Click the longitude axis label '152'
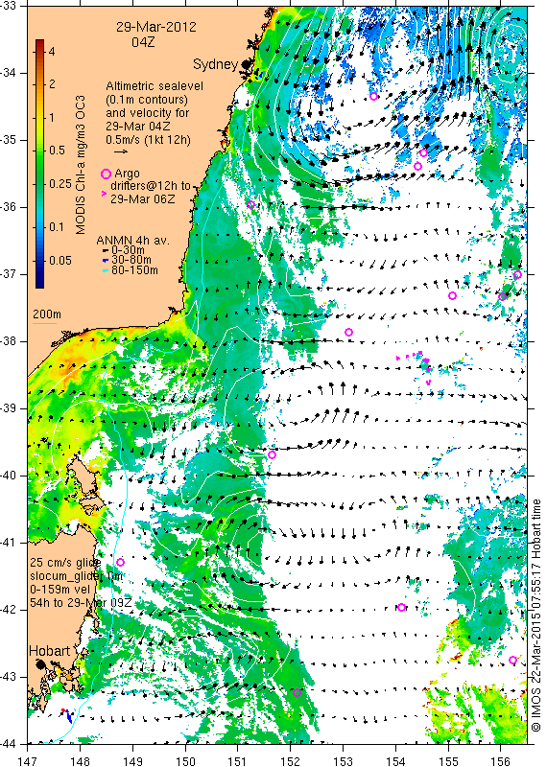Viewport: 547px width, 767px height. point(291,761)
